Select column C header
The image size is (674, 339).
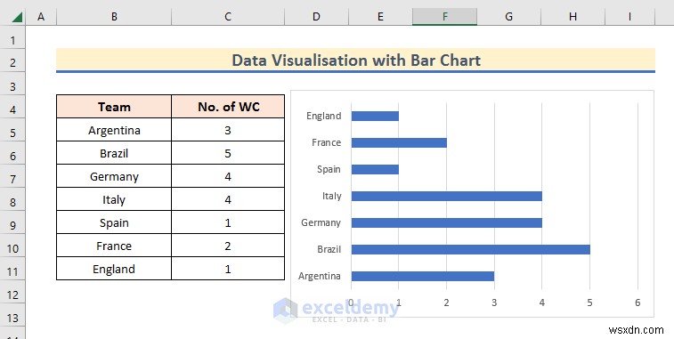pos(228,17)
